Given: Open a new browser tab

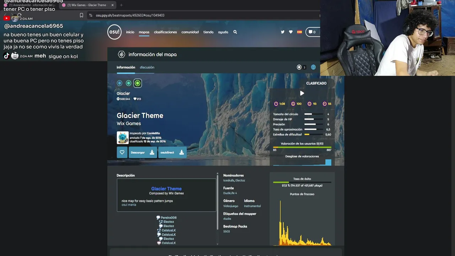Looking at the screenshot, I should point(121,5).
